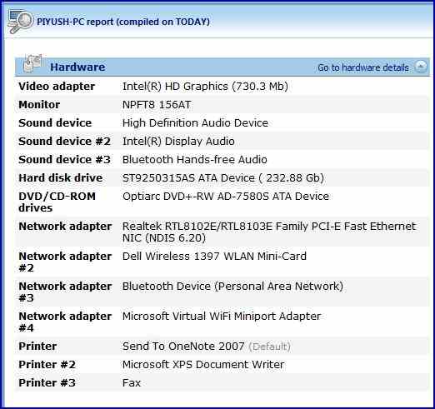Select the PIYUSH-PC report title text
Image resolution: width=435 pixels, height=409 pixels.
pyautogui.click(x=123, y=22)
